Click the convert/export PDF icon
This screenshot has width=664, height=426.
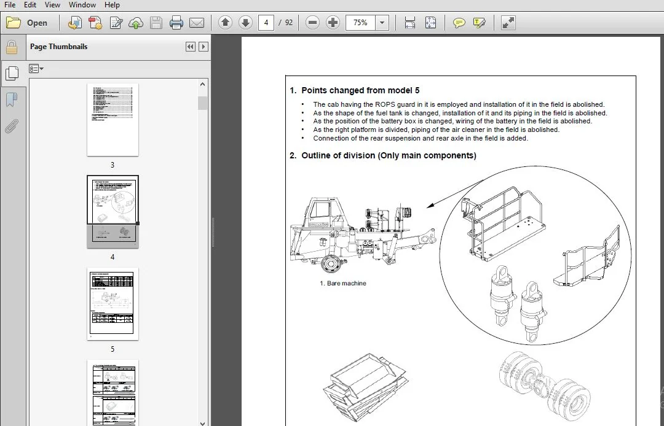tap(95, 23)
